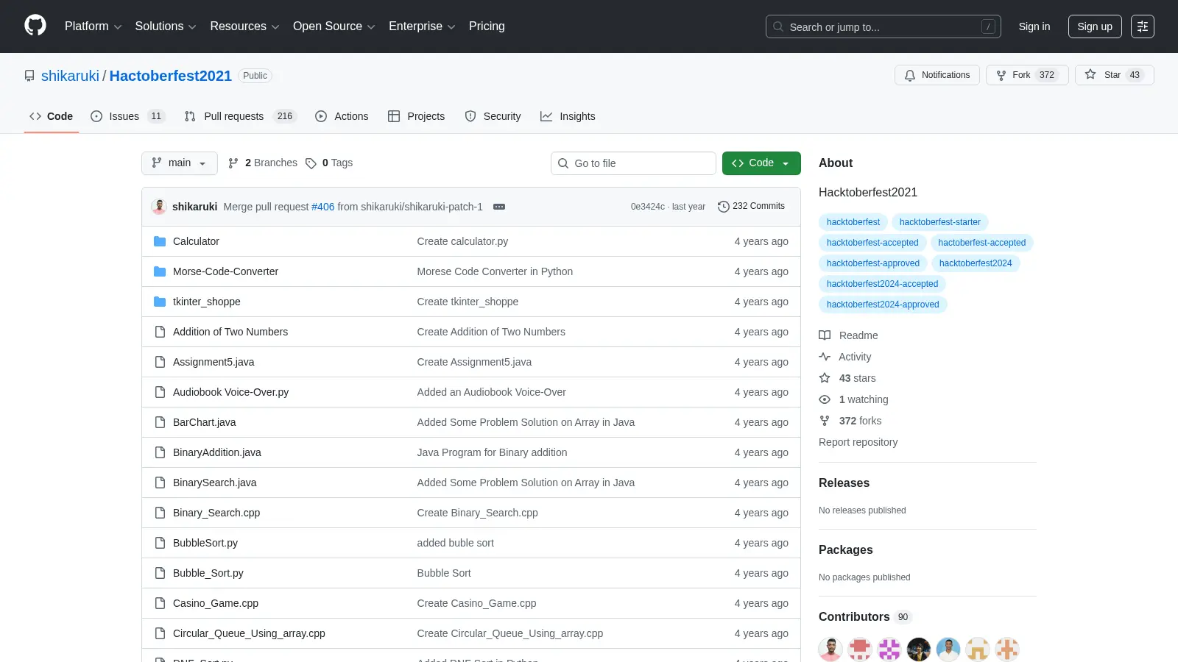Click the repository icon before shikaruki
This screenshot has width=1178, height=662.
29,76
